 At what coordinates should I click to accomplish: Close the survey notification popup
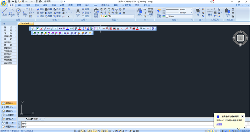pos(242,116)
